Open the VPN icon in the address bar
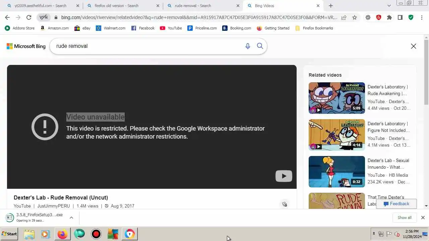This screenshot has width=429, height=241. point(44,17)
